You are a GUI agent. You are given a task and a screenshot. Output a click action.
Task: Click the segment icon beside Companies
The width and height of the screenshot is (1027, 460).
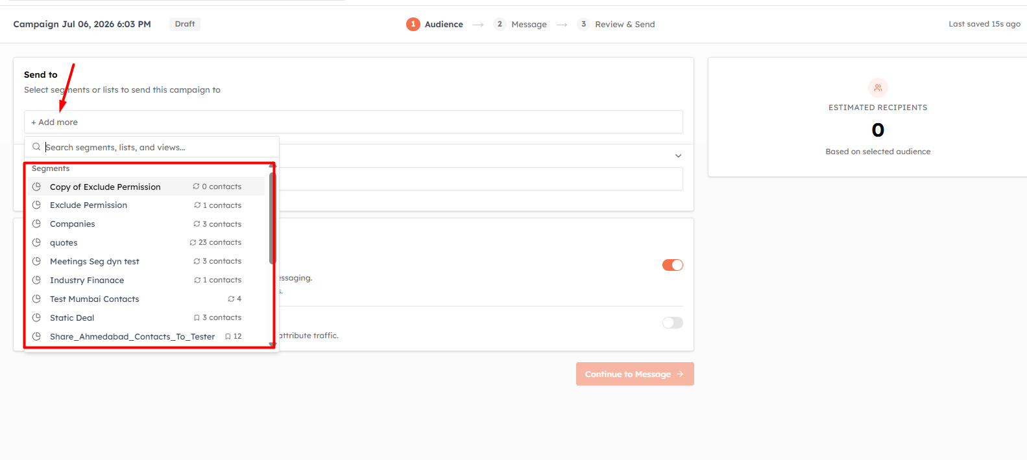[x=37, y=224]
